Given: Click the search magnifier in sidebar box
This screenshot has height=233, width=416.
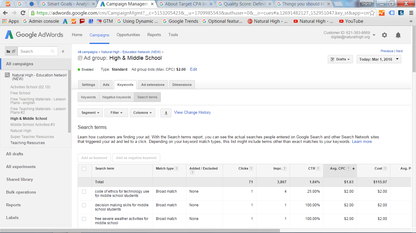Looking at the screenshot, I should [53, 51].
